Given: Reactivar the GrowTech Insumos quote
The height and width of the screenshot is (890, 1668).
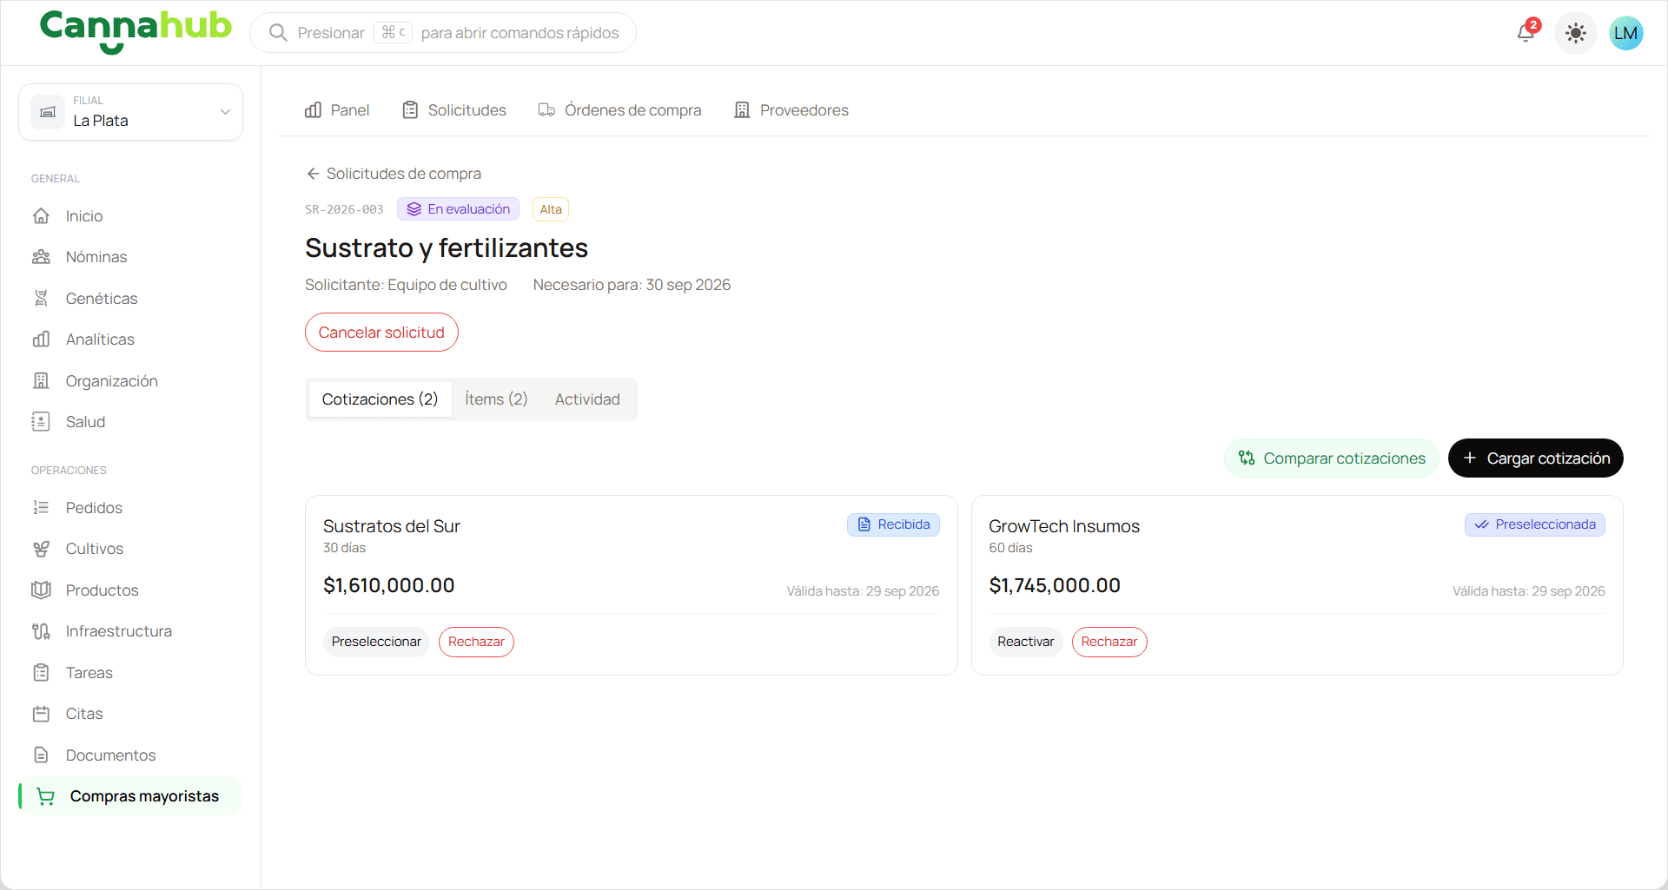Looking at the screenshot, I should coord(1025,642).
